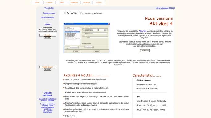Open Link-uri utile link
The height and width of the screenshot is (118, 211).
pos(48,112)
